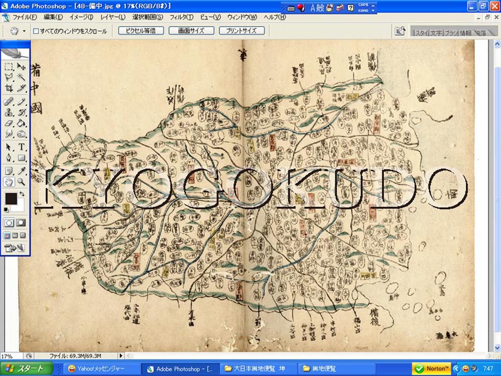Click the status bar icon beside 17%
501x376 pixels.
pyautogui.click(x=29, y=356)
